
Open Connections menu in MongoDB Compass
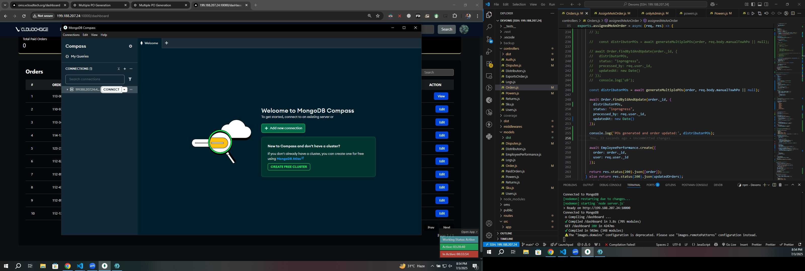[x=71, y=35]
